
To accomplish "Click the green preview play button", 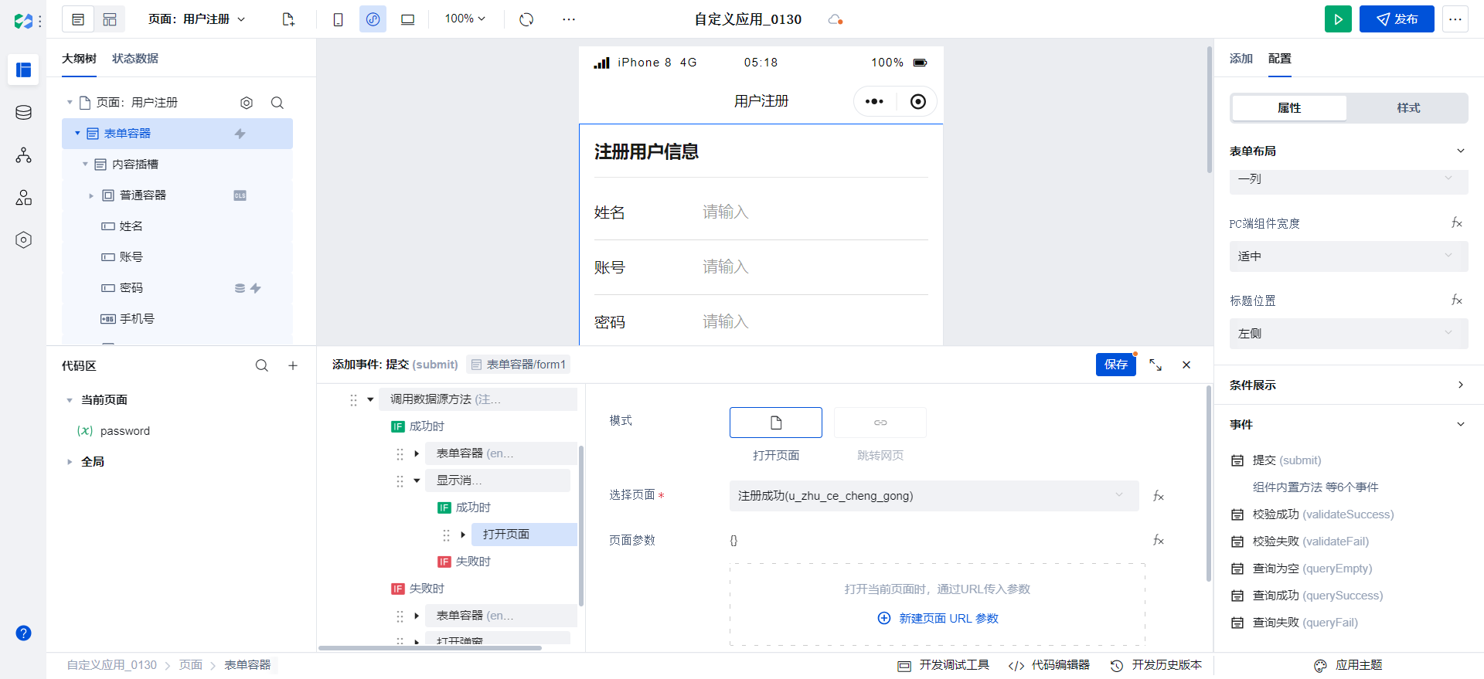I will point(1338,19).
